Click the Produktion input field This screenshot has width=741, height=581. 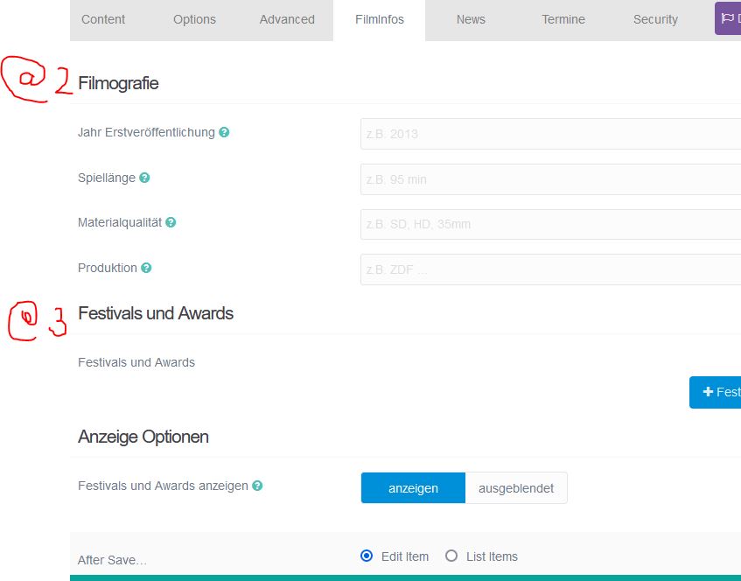(550, 269)
